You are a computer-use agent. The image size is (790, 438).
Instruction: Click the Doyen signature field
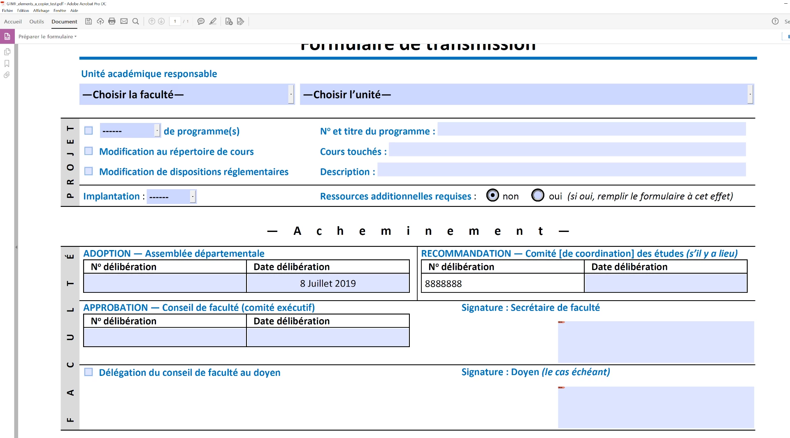pos(656,408)
